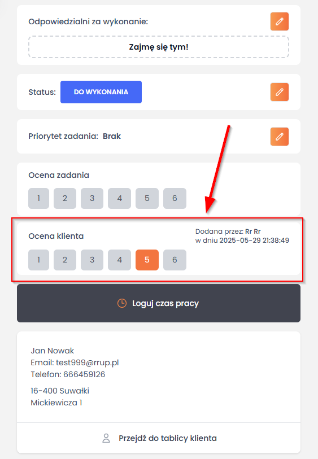318x459 pixels.
Task: Open Przejdź do tablicy klienta link
Action: 159,438
